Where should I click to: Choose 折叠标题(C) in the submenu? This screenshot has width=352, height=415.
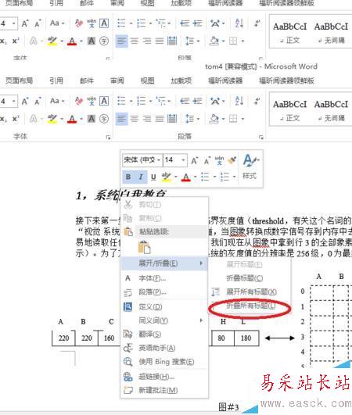tap(244, 278)
